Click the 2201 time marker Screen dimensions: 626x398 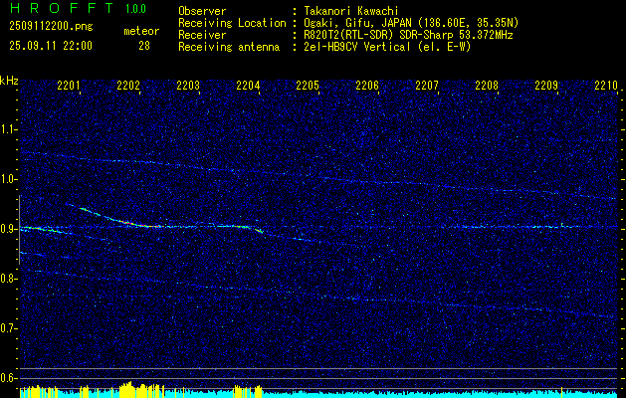point(70,87)
